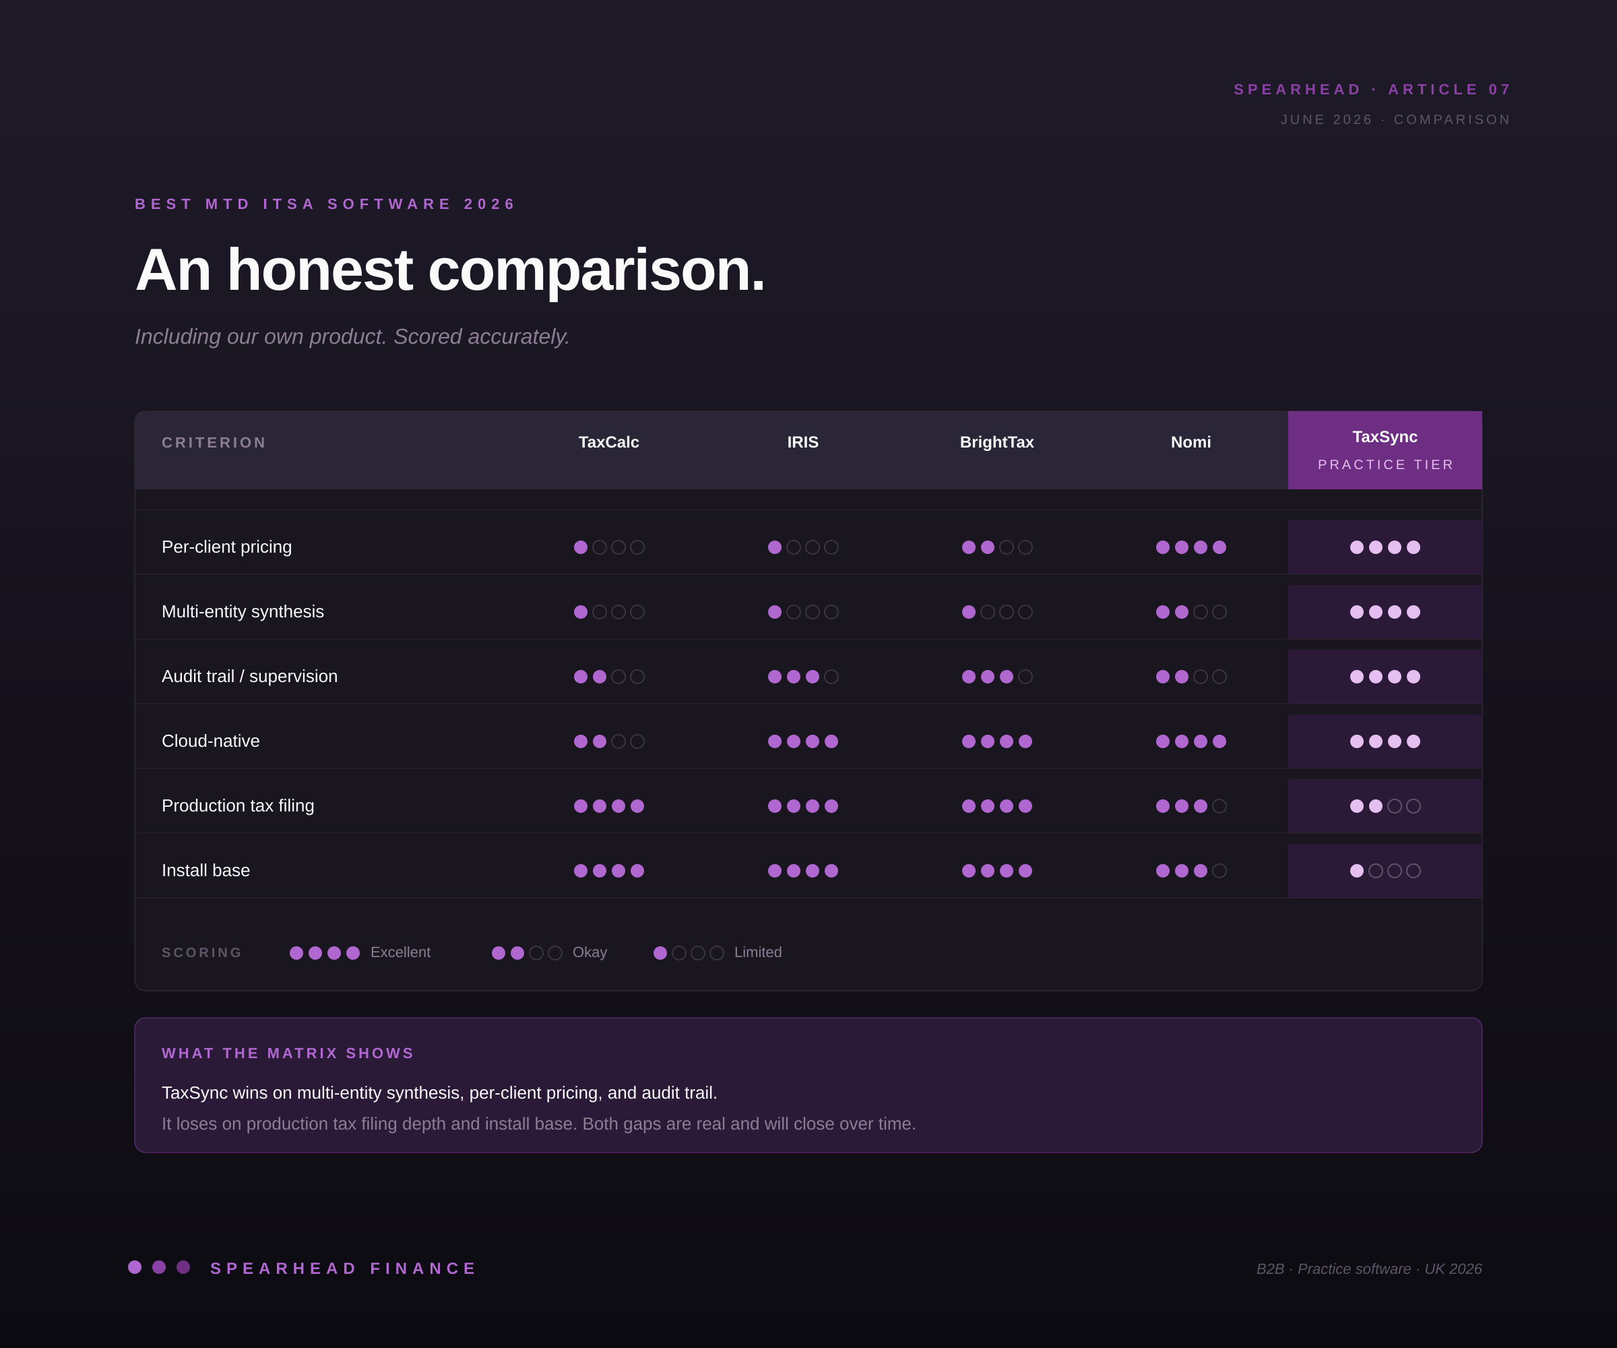Click the An honest comparison headline
Image resolution: width=1617 pixels, height=1348 pixels.
[449, 270]
